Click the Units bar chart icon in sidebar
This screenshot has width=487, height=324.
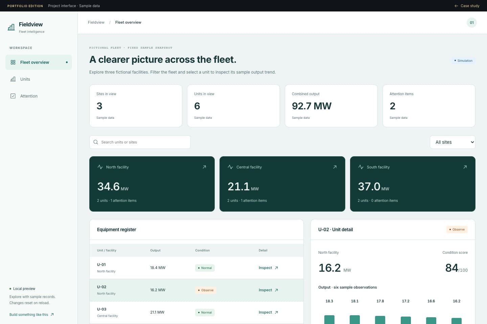coord(13,79)
